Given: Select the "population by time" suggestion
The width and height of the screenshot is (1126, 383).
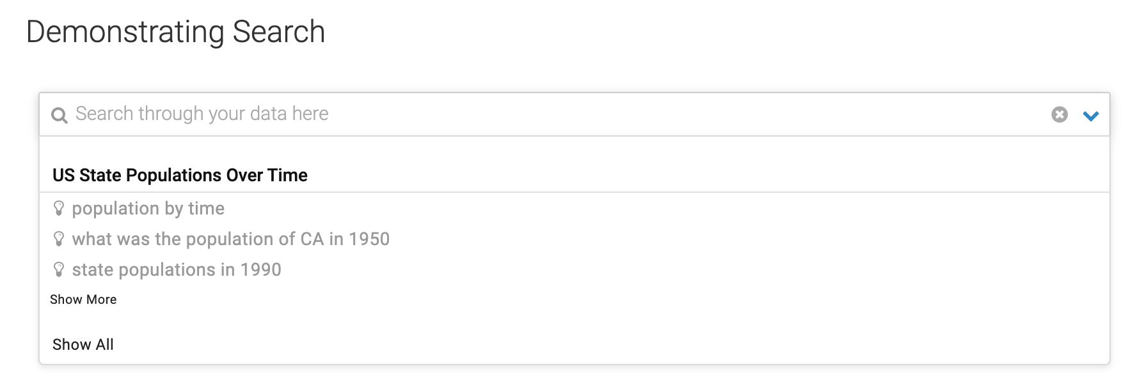Looking at the screenshot, I should point(148,209).
